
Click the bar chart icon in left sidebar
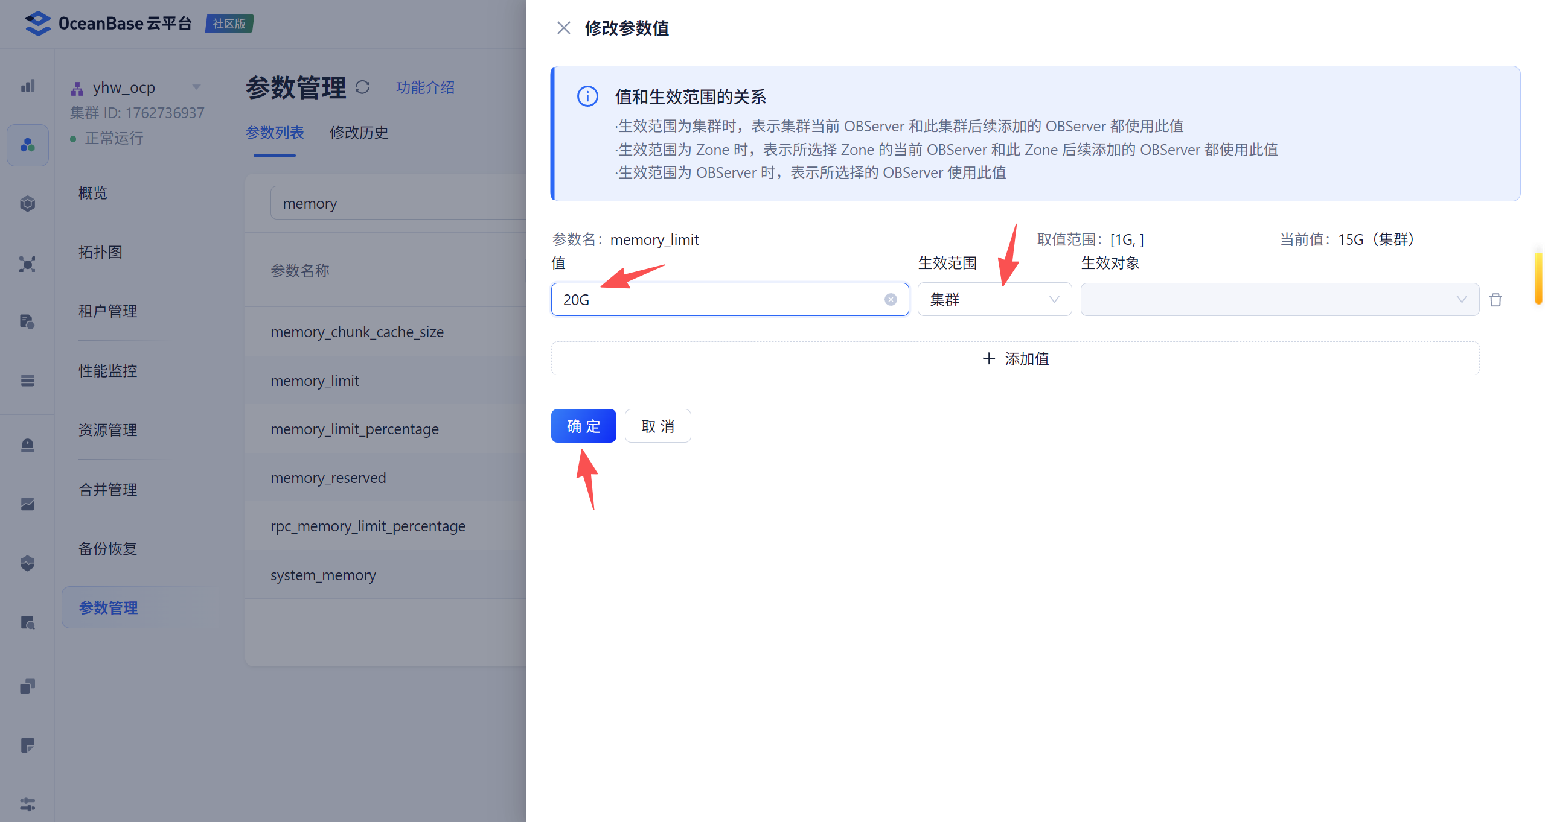click(x=27, y=86)
